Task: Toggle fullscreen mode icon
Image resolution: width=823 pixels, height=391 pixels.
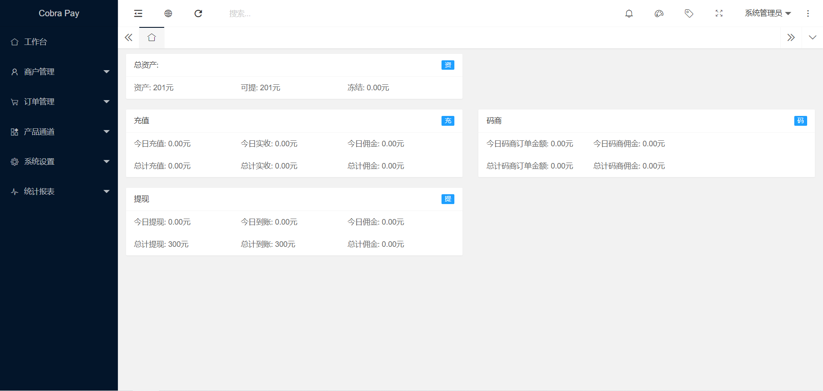Action: pyautogui.click(x=719, y=14)
